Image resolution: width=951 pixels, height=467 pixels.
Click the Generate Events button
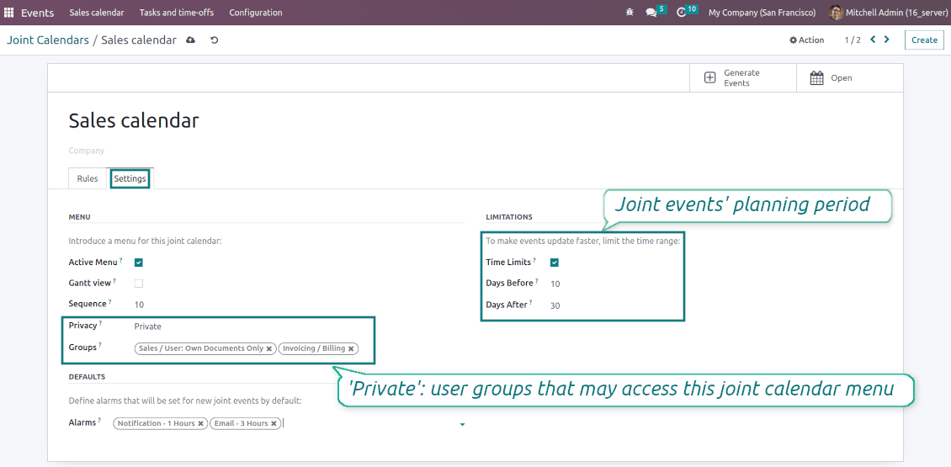[742, 77]
